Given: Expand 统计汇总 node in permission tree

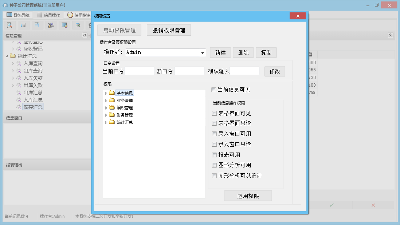Looking at the screenshot, I should click(106, 123).
